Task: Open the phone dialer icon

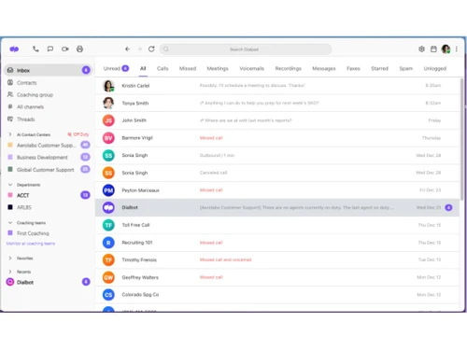Action: 35,49
